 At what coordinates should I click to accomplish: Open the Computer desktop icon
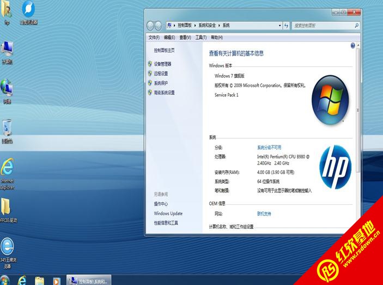pos(7,53)
